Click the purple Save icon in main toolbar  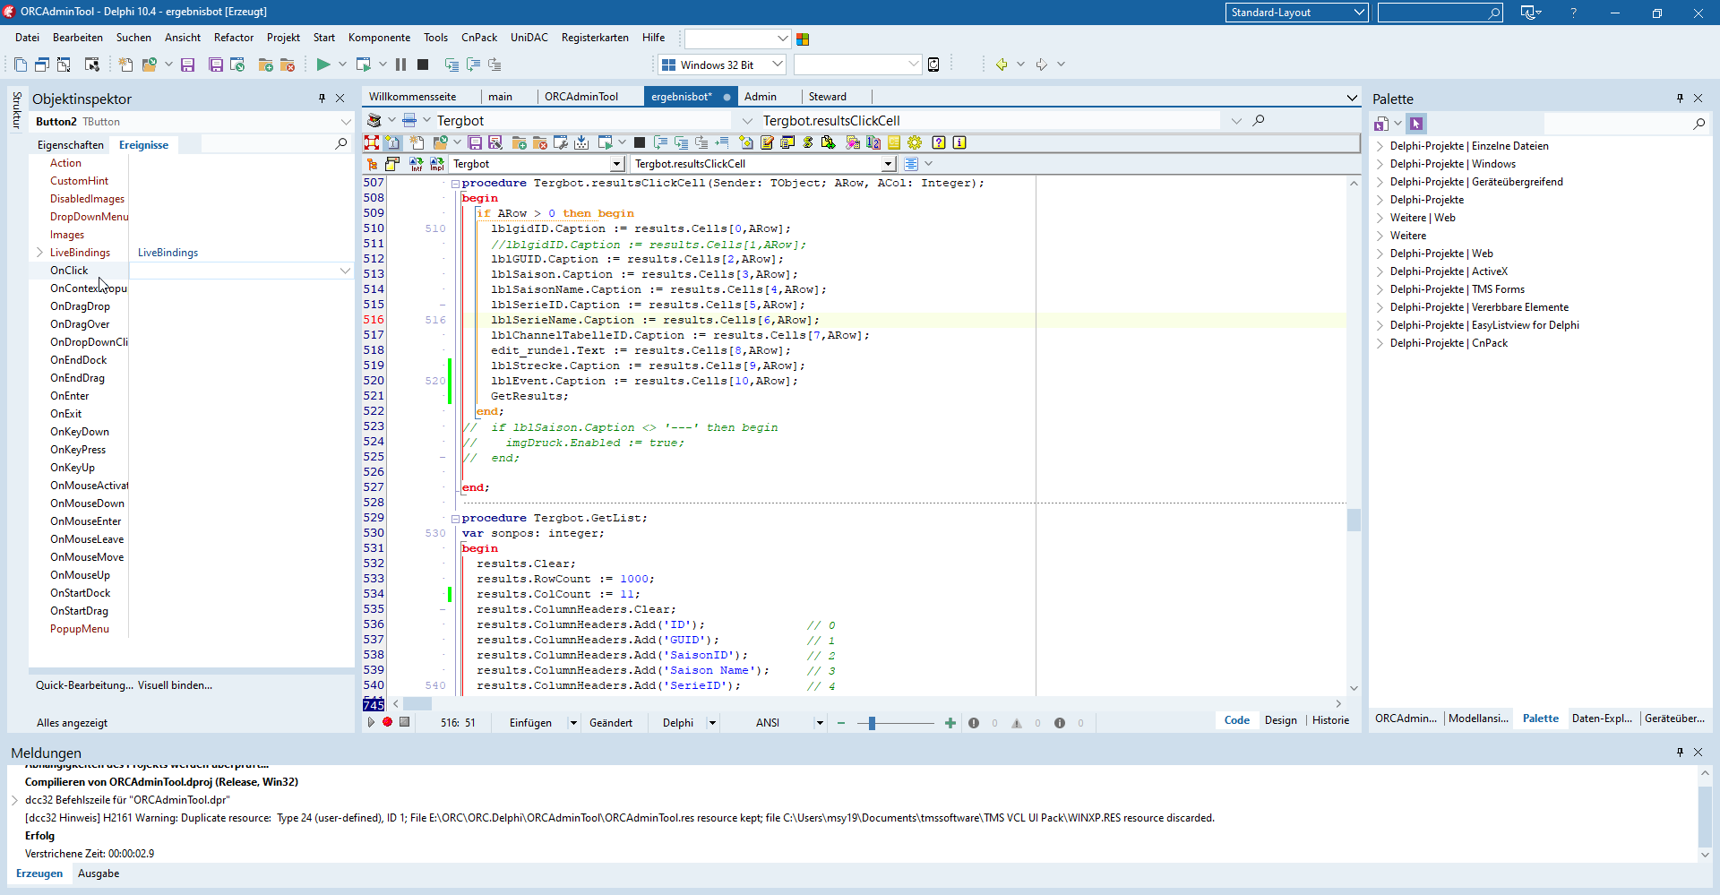(x=187, y=65)
